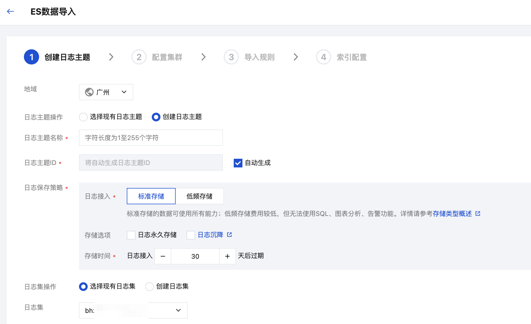Click external link icon beside 存储类型概述

coord(478,214)
